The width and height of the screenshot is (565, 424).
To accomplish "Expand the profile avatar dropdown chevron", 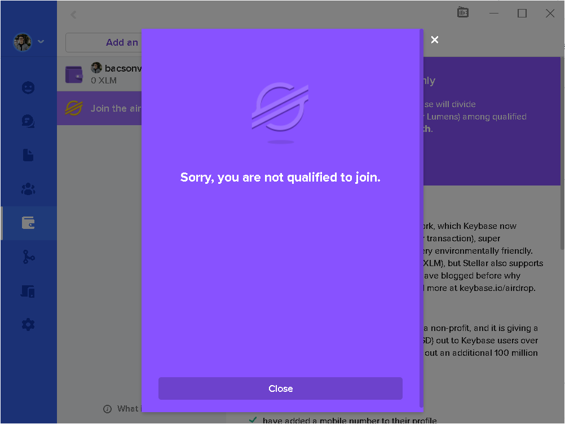I will click(x=41, y=42).
